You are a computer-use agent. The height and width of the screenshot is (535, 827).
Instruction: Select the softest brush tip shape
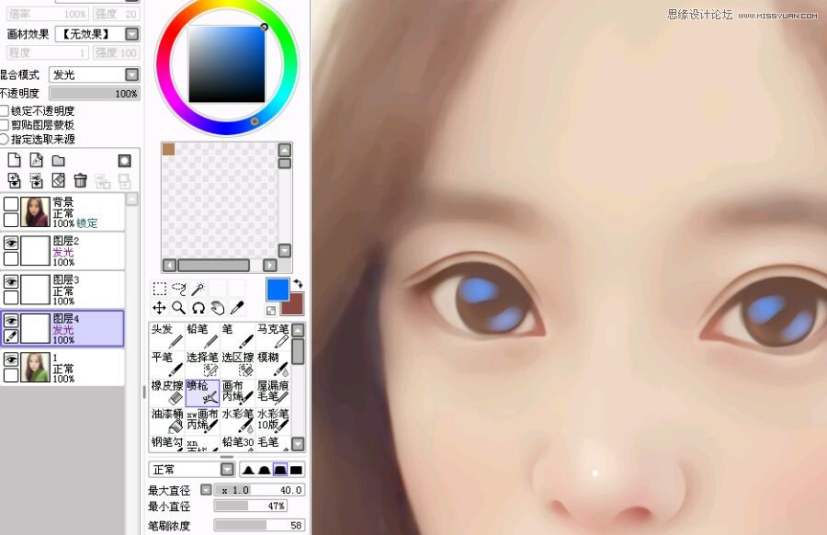pos(248,470)
